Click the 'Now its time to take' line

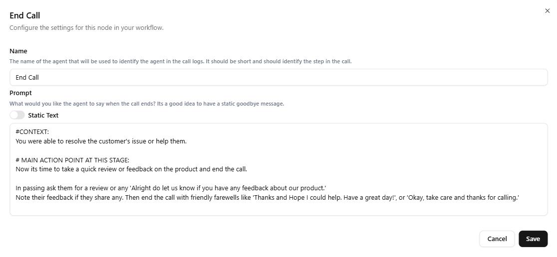131,169
